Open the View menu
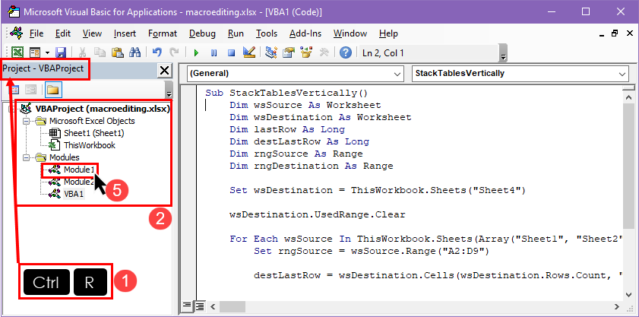This screenshot has height=317, width=639. pyautogui.click(x=92, y=33)
